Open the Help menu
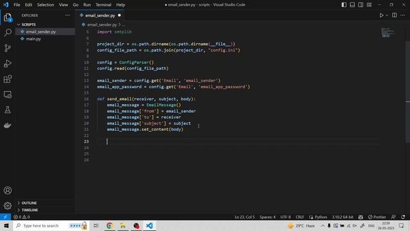 click(120, 4)
